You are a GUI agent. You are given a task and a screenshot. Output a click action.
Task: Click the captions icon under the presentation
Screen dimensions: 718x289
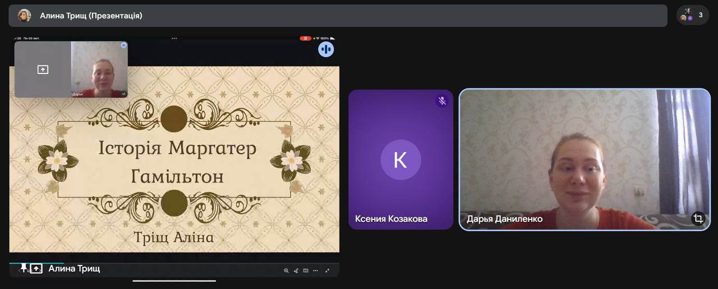pos(306,271)
